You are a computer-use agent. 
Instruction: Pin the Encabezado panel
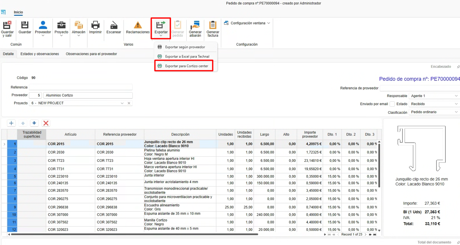pos(458,67)
